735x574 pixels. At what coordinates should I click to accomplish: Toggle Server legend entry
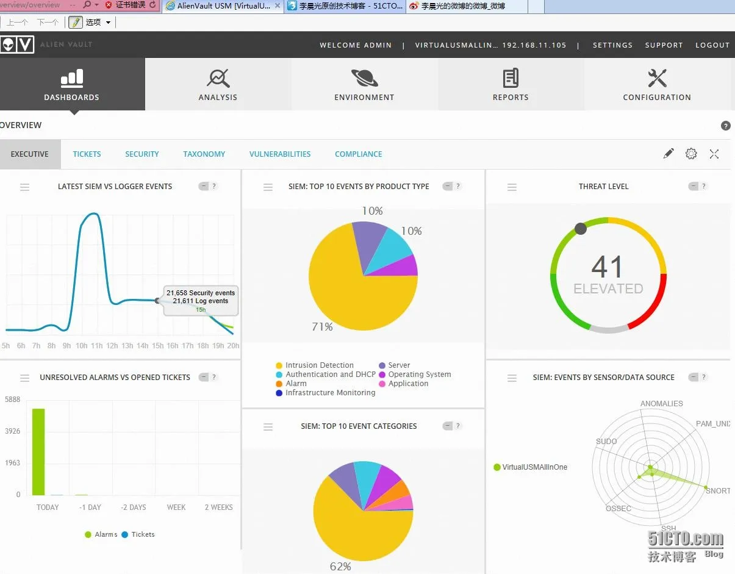coord(395,365)
